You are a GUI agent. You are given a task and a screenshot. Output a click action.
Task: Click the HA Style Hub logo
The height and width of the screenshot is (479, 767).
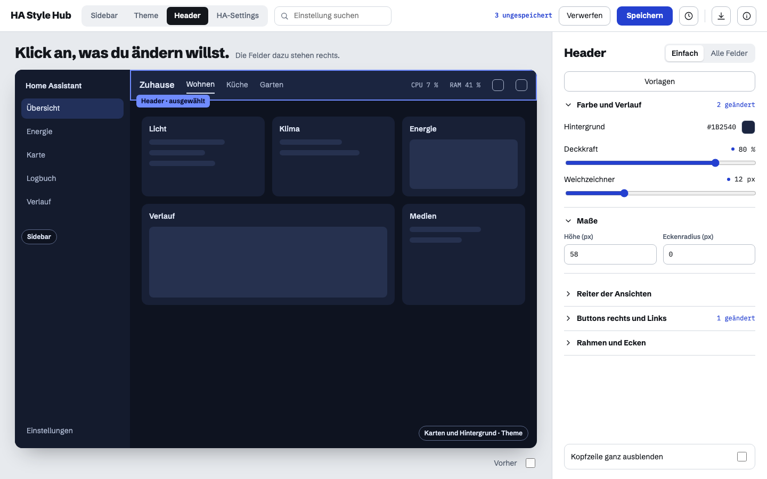41,15
